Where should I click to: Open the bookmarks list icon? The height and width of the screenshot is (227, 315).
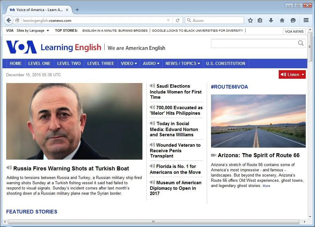pyautogui.click(x=260, y=20)
